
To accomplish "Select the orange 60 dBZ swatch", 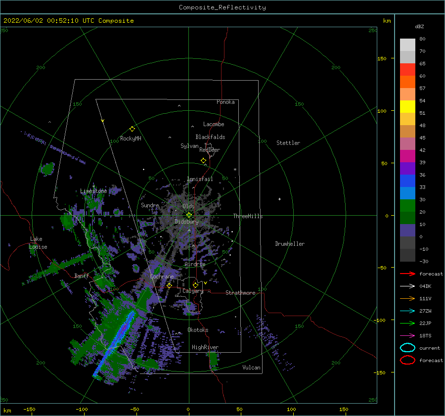I will pos(407,82).
